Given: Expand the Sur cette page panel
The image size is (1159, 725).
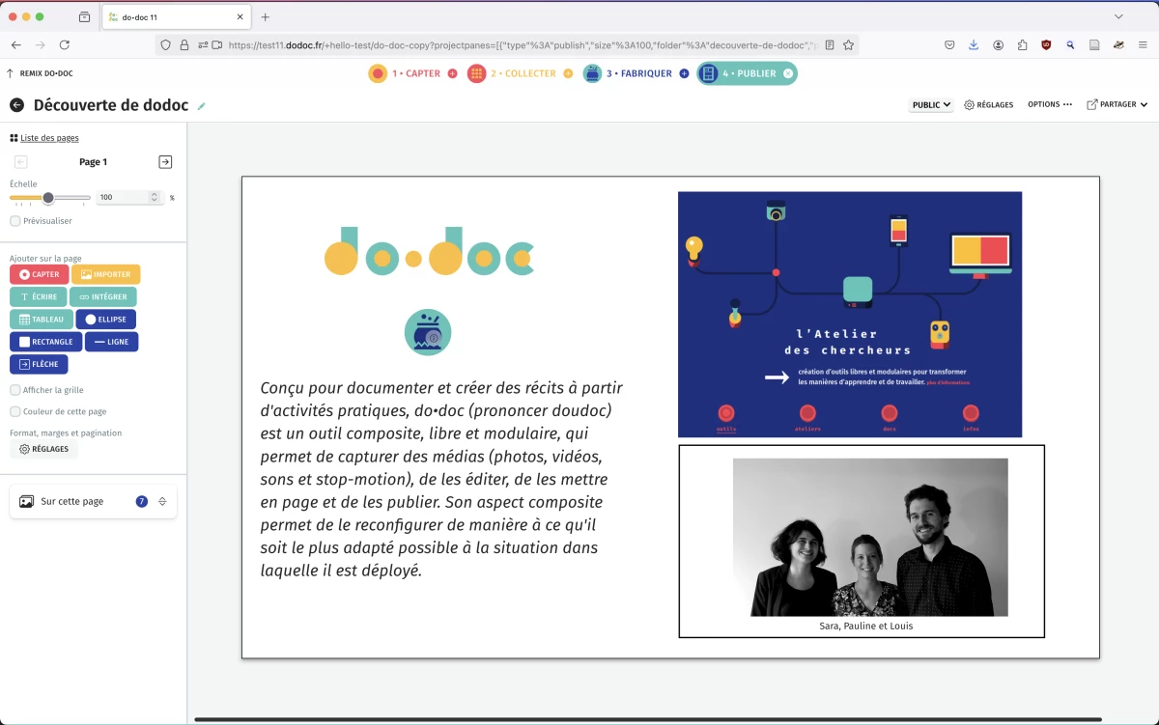Looking at the screenshot, I should point(162,502).
